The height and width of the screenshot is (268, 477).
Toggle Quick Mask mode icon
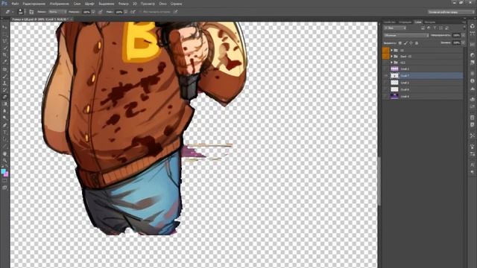(4, 181)
